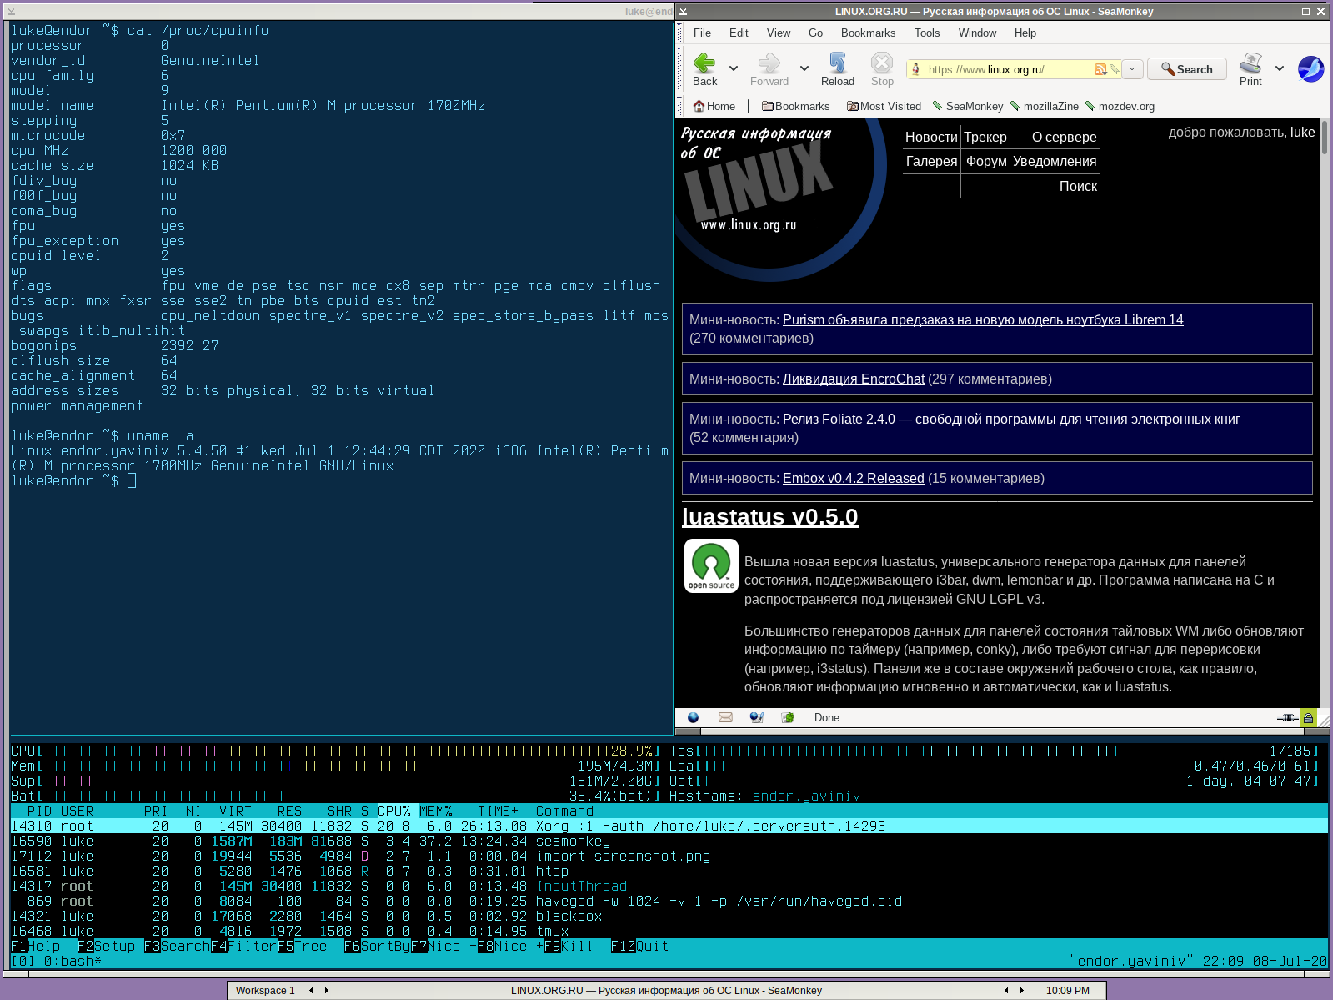Open the Print options dropdown arrow
Screen dimensions: 1333x1000
click(1280, 69)
